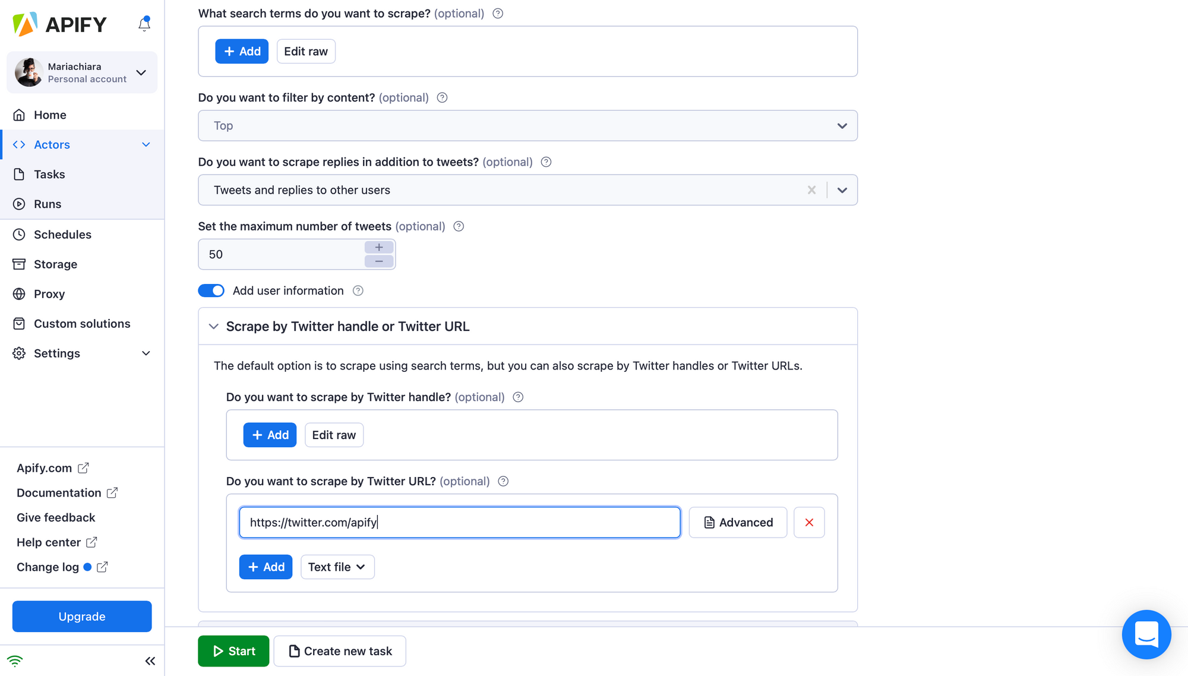This screenshot has height=676, width=1188.
Task: Go to Home in sidebar
Action: 50,115
